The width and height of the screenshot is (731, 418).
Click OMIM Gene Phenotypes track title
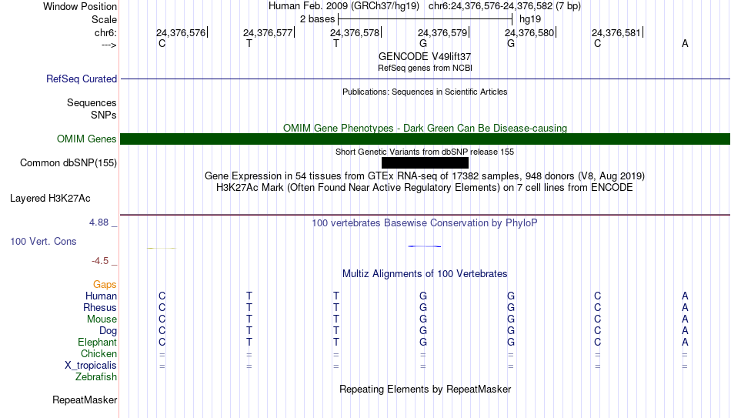(425, 128)
